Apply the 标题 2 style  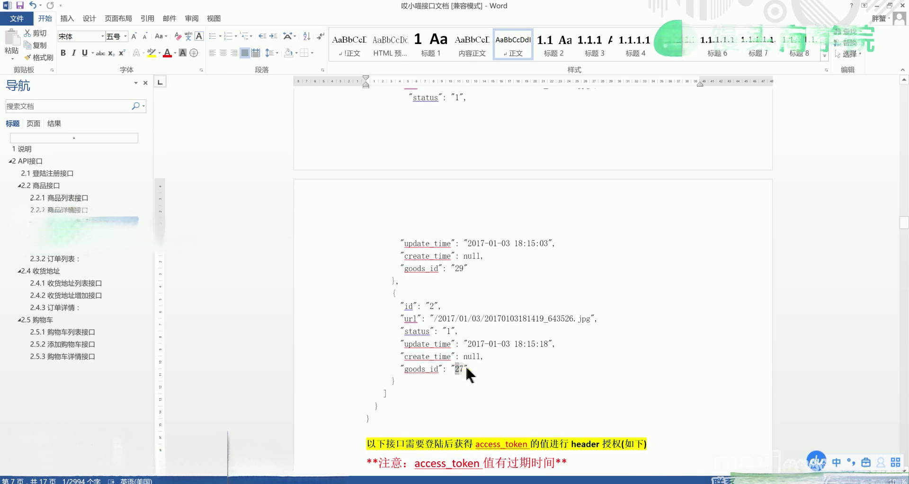click(553, 44)
